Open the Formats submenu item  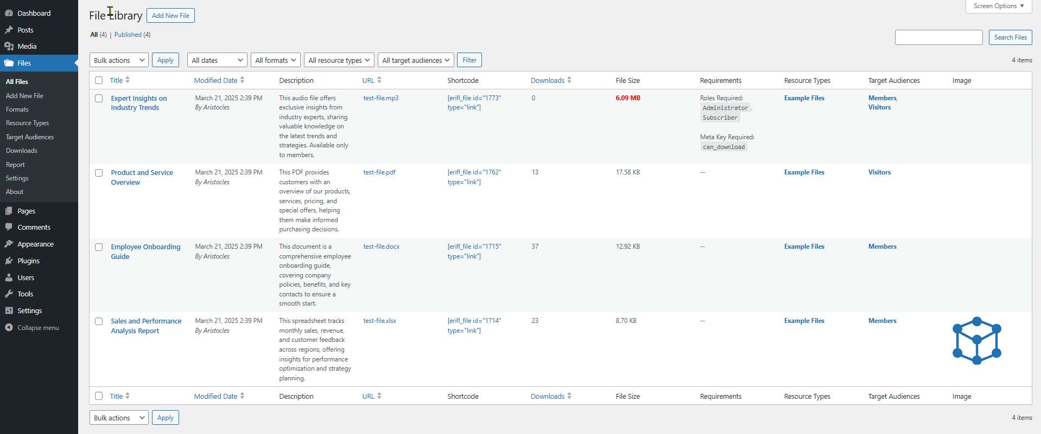tap(17, 109)
